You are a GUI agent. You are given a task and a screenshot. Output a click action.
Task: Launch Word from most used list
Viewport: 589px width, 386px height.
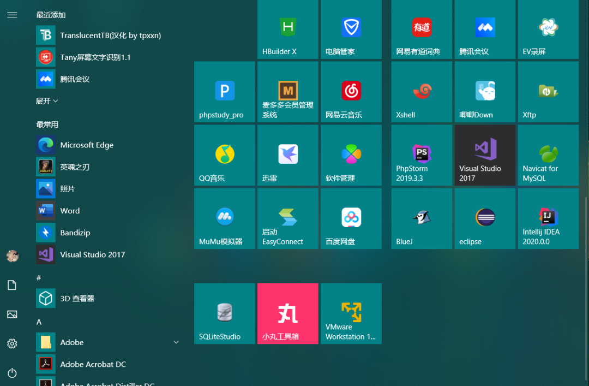(x=109, y=211)
